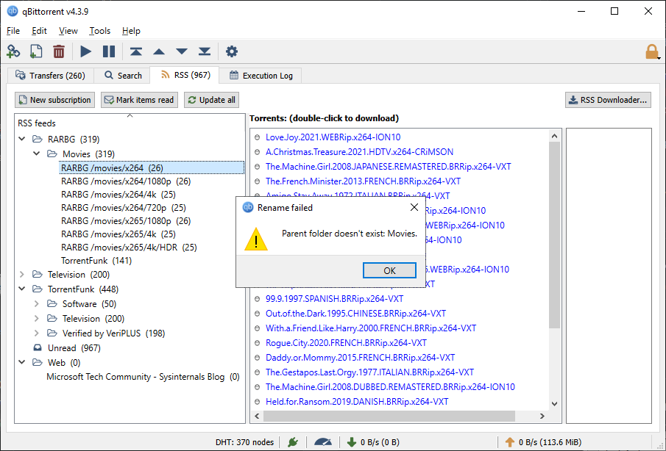Click the orange lock UI icon

coord(651,51)
